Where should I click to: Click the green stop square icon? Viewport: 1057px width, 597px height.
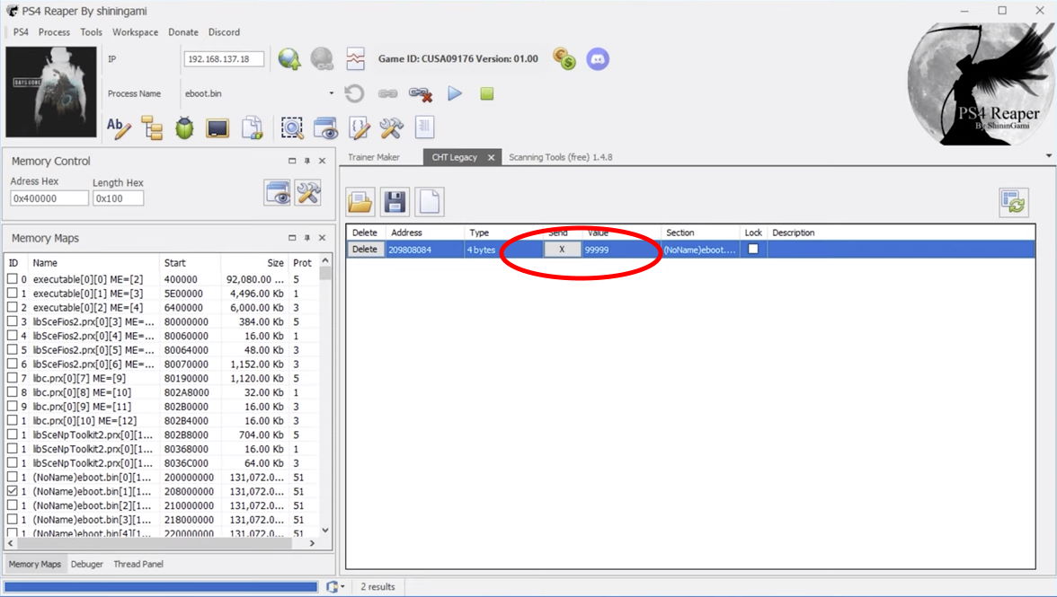486,93
